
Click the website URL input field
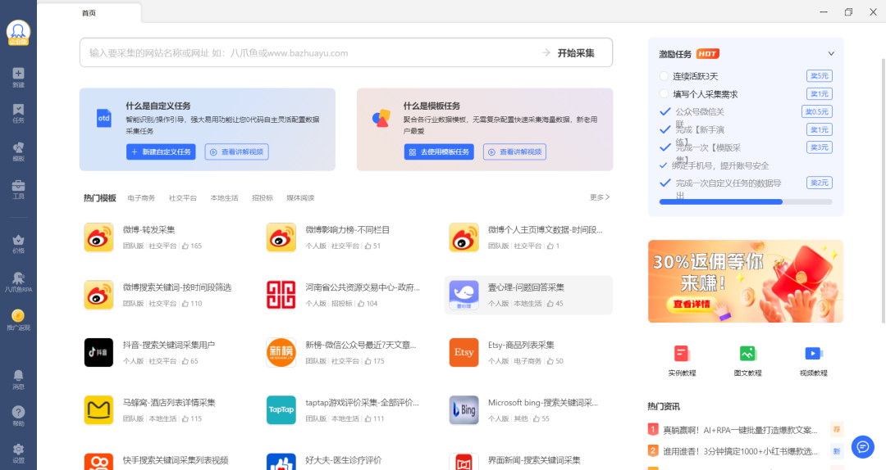coord(311,53)
